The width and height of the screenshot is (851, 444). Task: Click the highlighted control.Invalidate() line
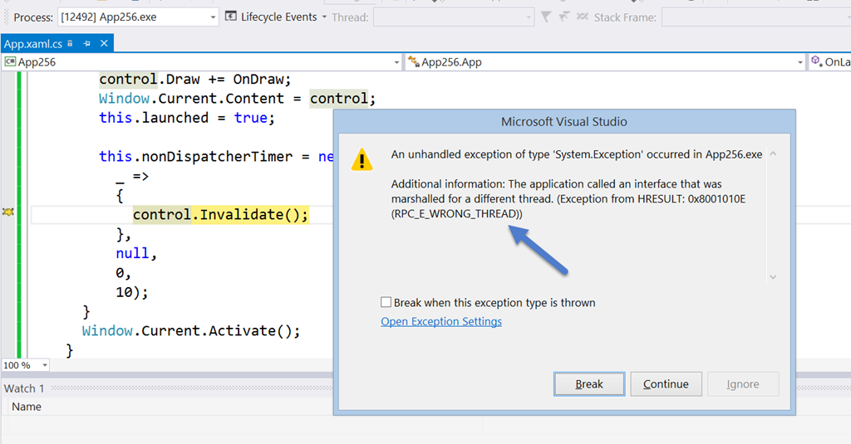click(x=220, y=215)
